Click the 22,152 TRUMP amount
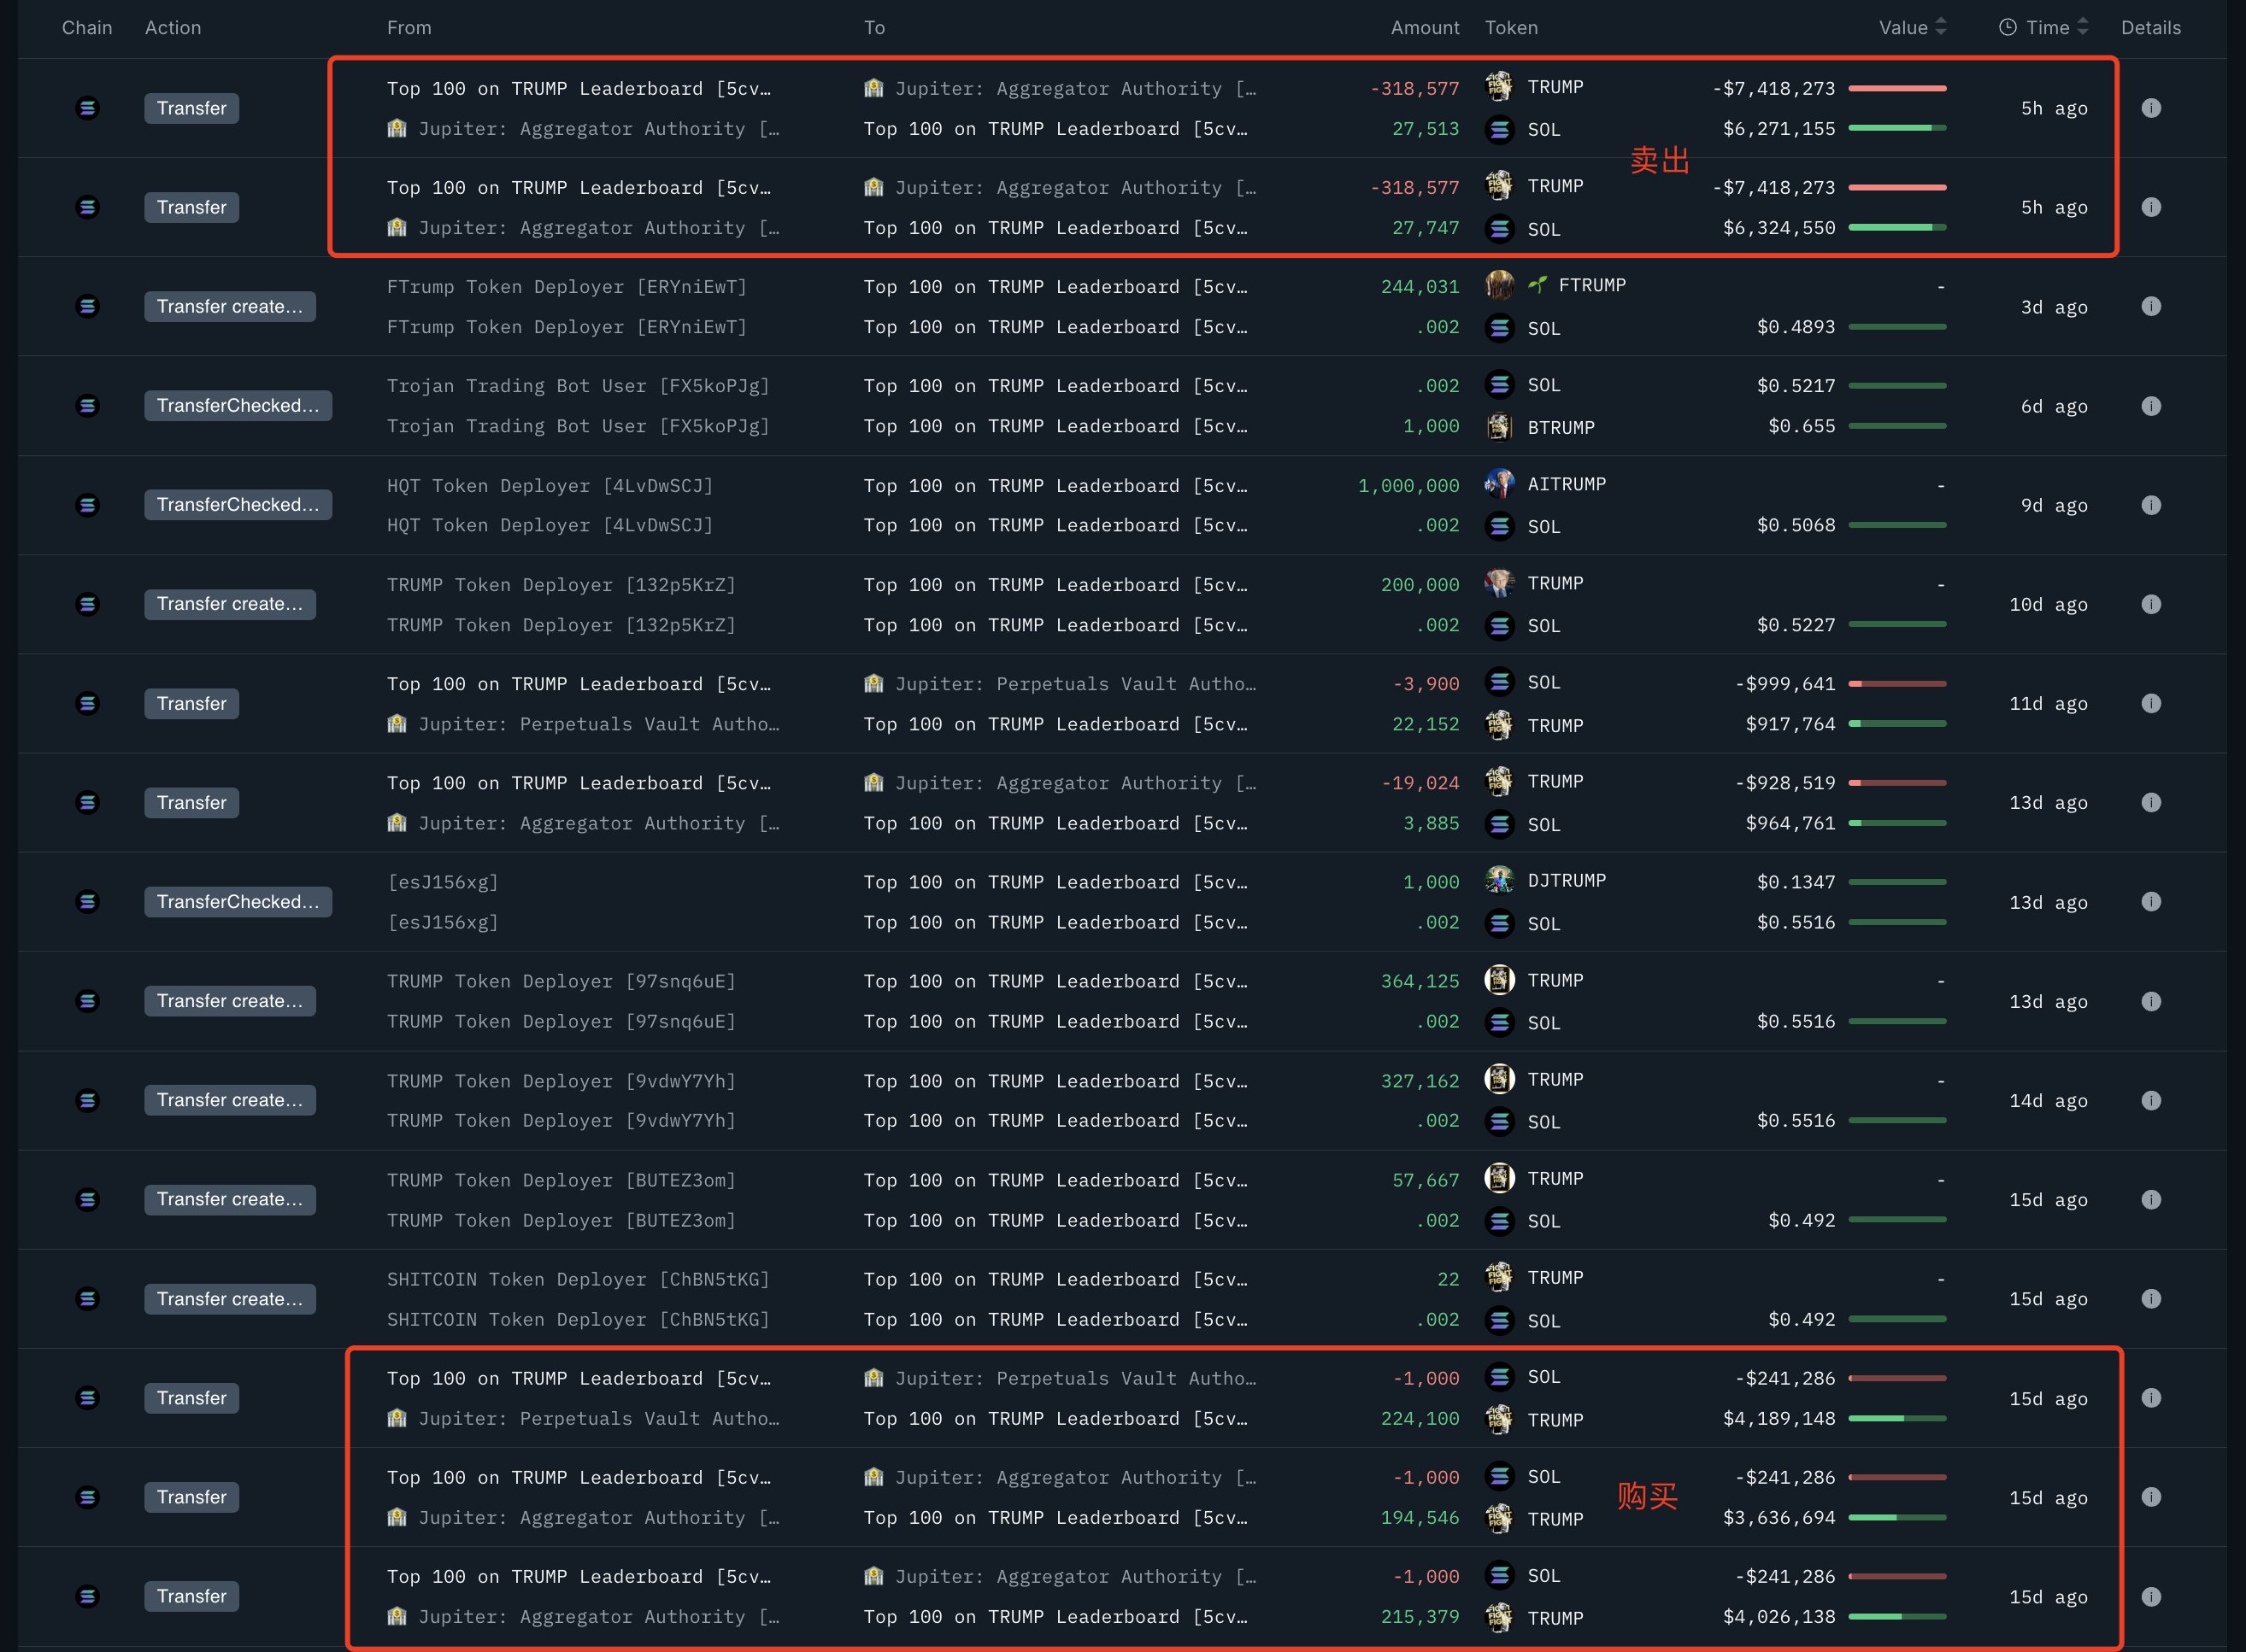This screenshot has width=2246, height=1652. (x=1426, y=724)
